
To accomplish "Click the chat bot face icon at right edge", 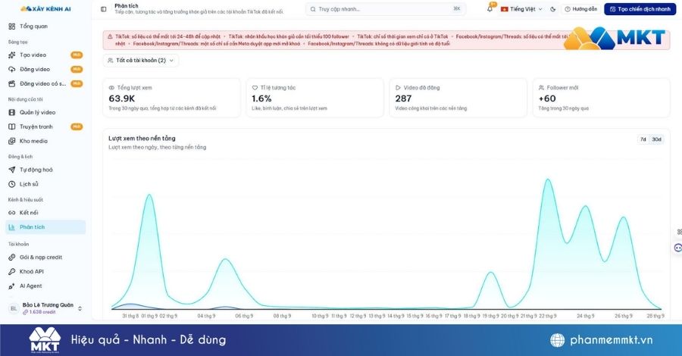I will [677, 248].
